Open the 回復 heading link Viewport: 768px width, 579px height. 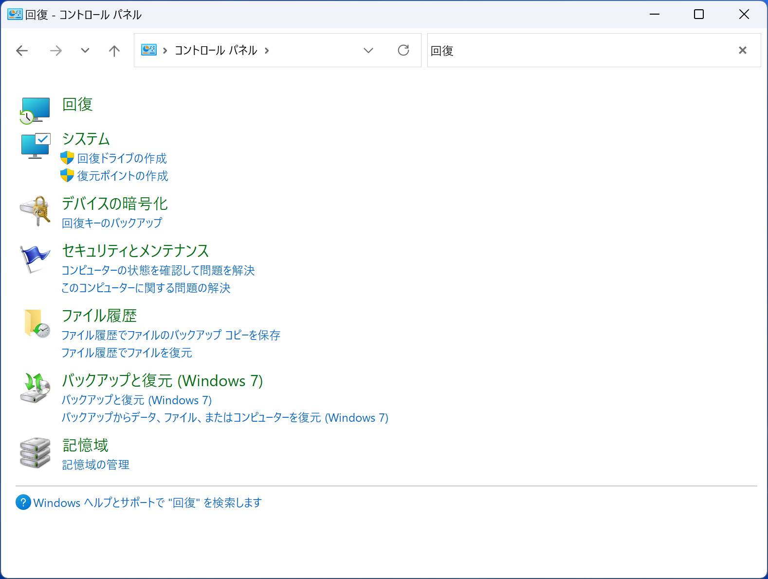[77, 104]
